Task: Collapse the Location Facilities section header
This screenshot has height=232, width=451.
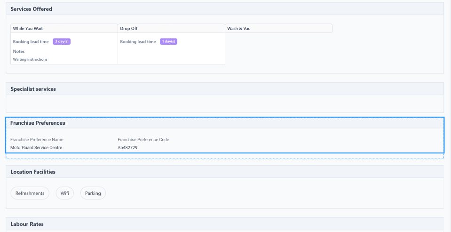Action: click(x=33, y=172)
